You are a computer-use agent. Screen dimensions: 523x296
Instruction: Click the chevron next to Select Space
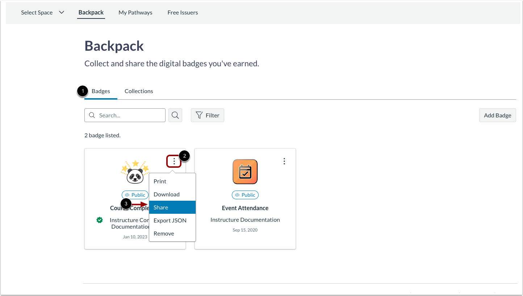pyautogui.click(x=62, y=12)
